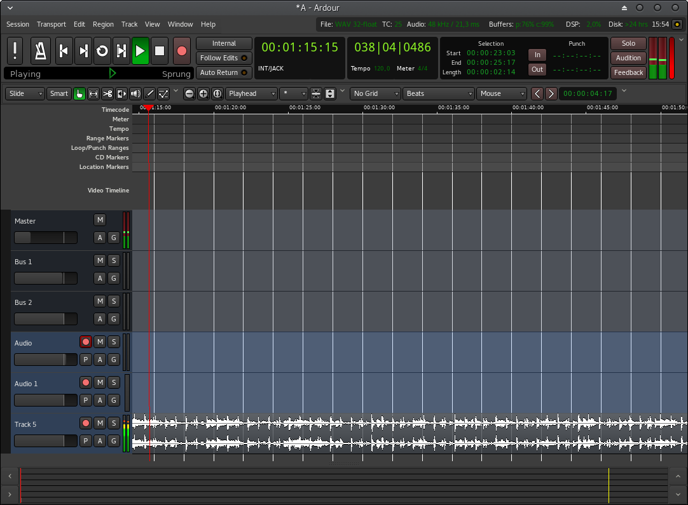Select the Cut (scissors) tool
Screen dimensions: 688x505
click(107, 93)
